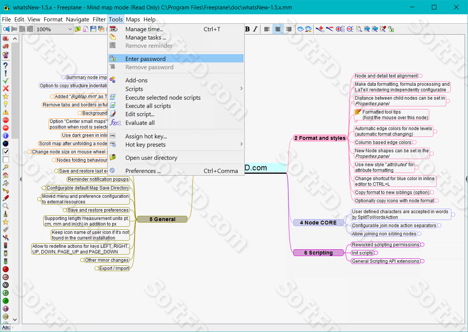
Task: Unfold 'Other minor changes' node circle
Action: 82,260
